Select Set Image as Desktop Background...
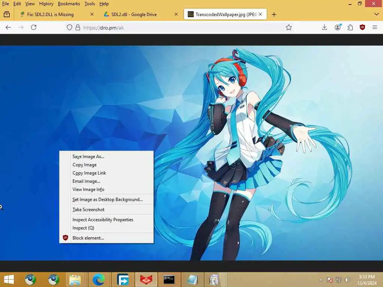The width and height of the screenshot is (383, 287). click(107, 200)
